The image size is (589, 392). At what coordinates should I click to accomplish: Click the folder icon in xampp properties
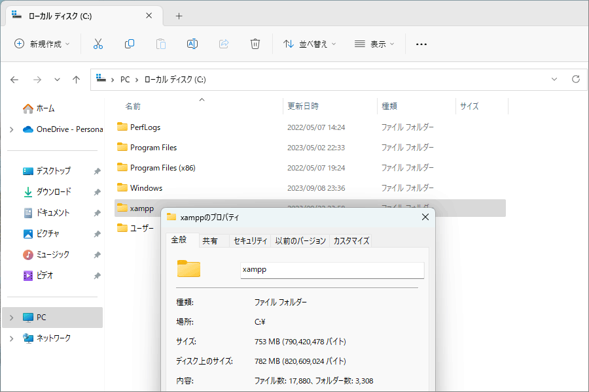[188, 269]
